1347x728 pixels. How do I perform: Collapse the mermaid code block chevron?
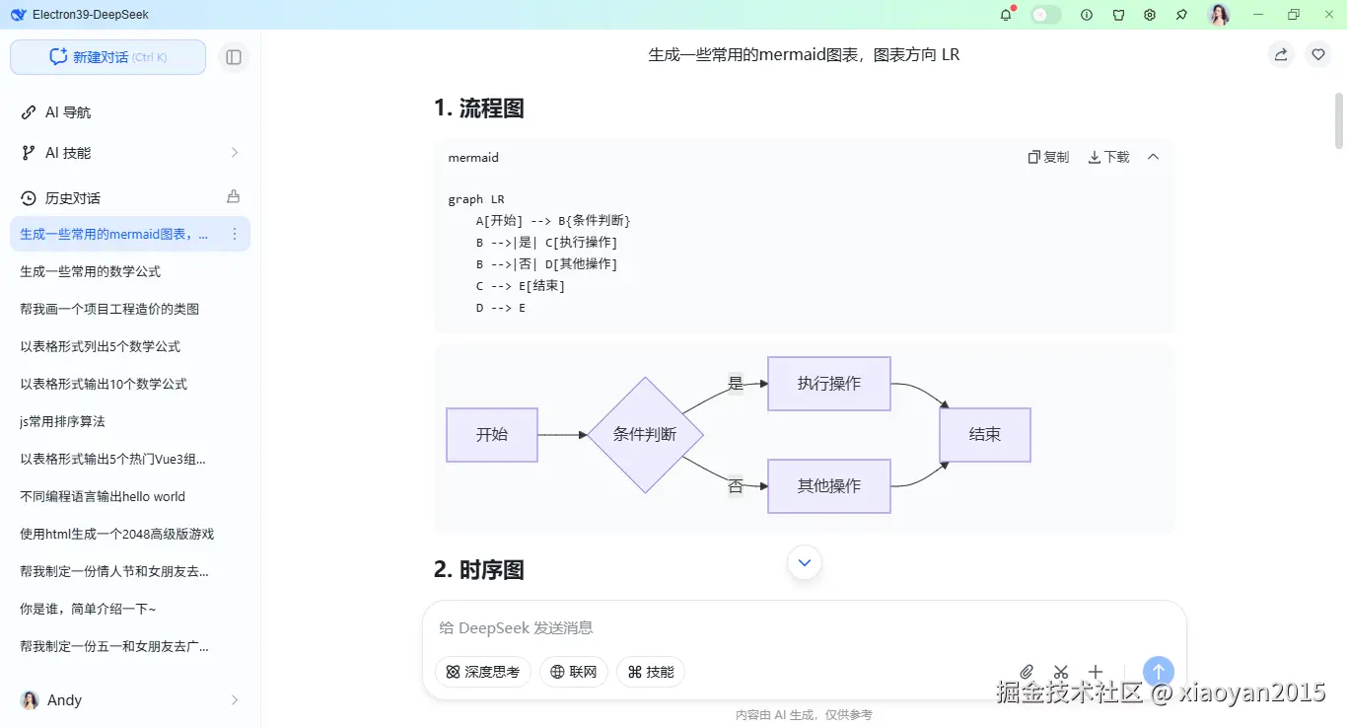[1153, 156]
